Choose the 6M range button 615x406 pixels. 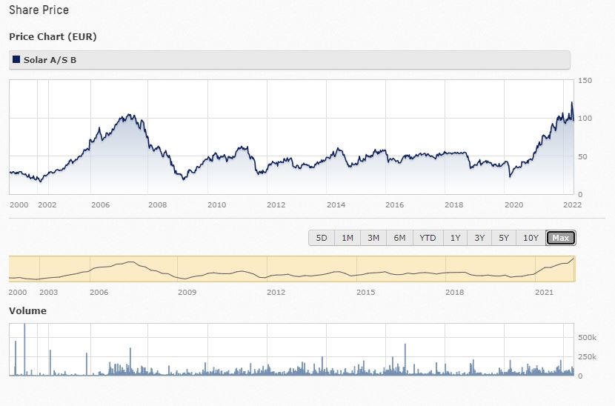tap(399, 238)
